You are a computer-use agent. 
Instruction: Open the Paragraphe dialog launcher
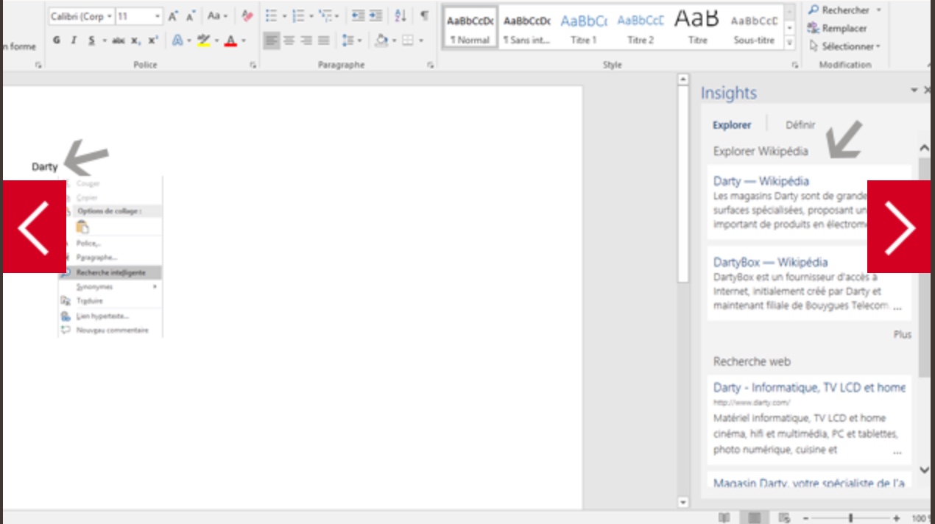(431, 65)
